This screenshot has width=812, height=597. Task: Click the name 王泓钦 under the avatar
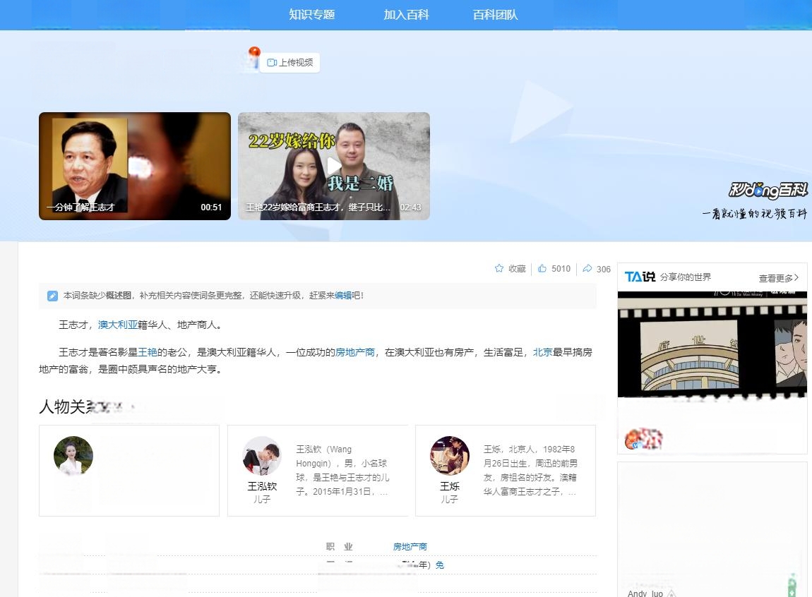tap(262, 486)
